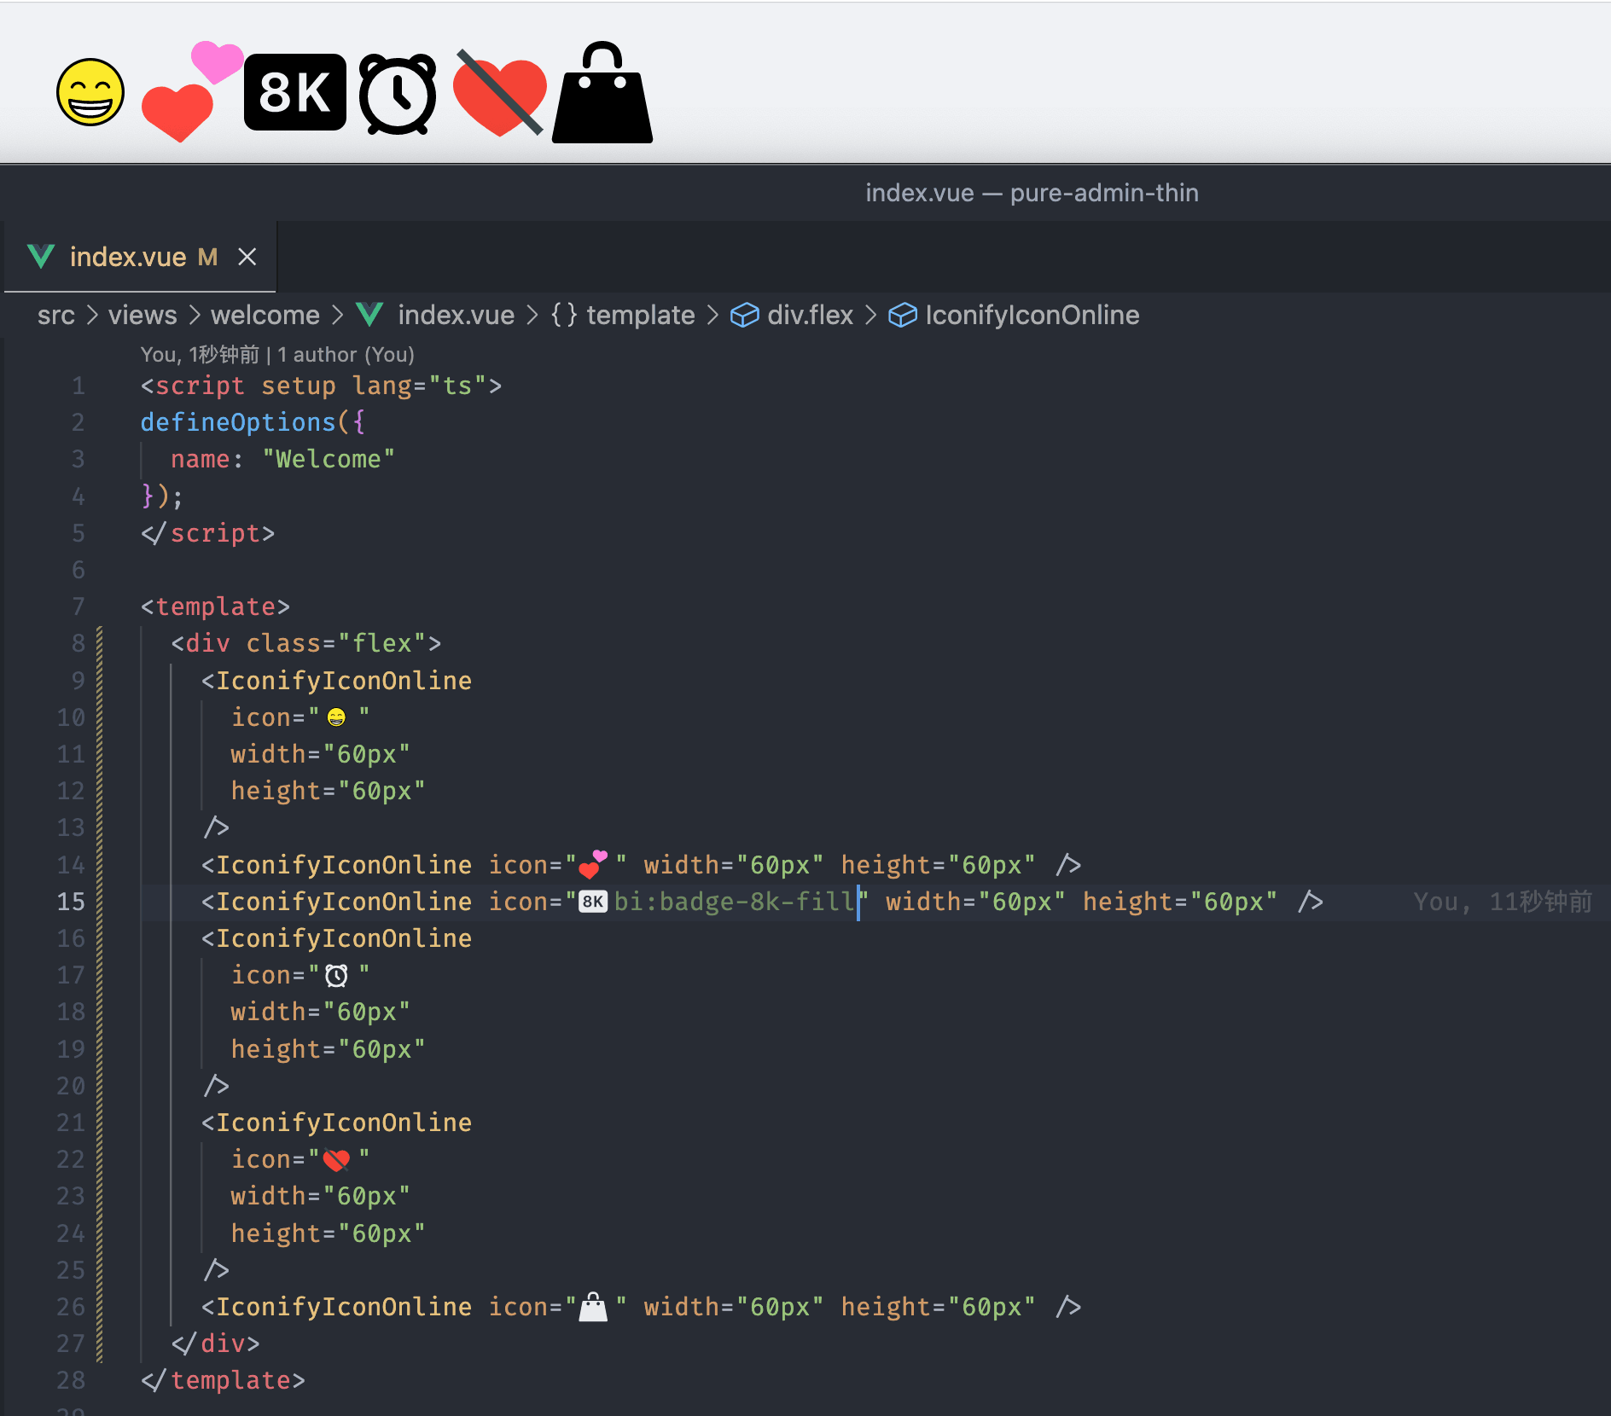
Task: Click the crossed-out heart preview icon
Action: (x=500, y=94)
